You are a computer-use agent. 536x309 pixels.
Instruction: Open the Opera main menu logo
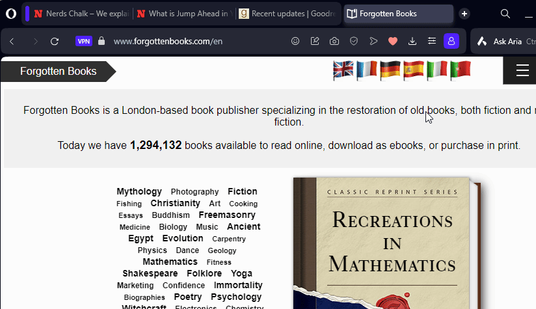pos(11,14)
